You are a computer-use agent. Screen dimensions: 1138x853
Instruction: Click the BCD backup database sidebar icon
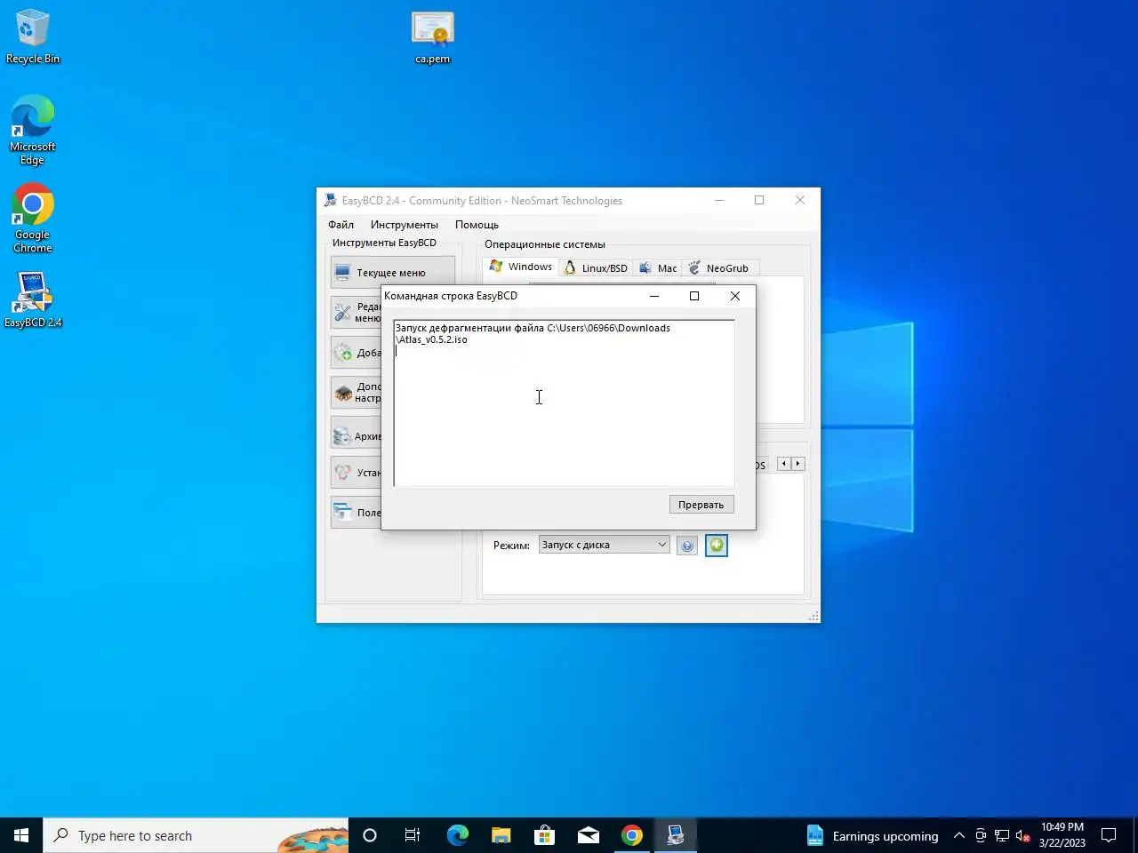click(x=342, y=436)
